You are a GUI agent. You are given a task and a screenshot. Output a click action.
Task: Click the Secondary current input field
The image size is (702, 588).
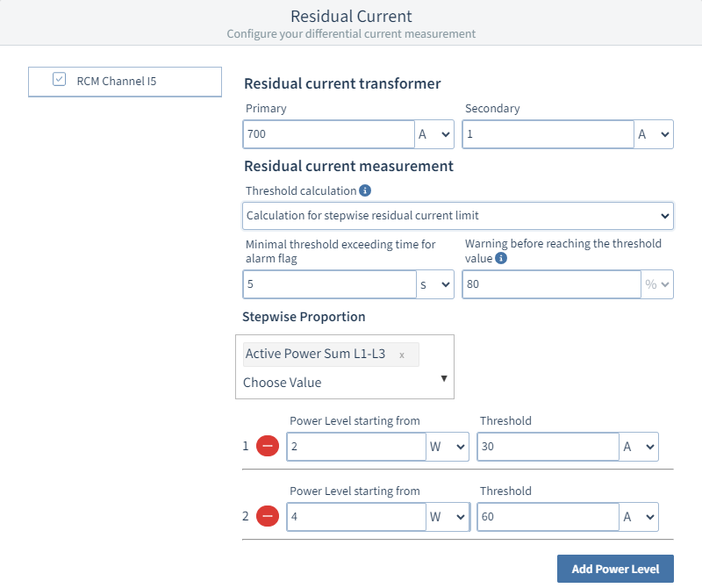548,134
